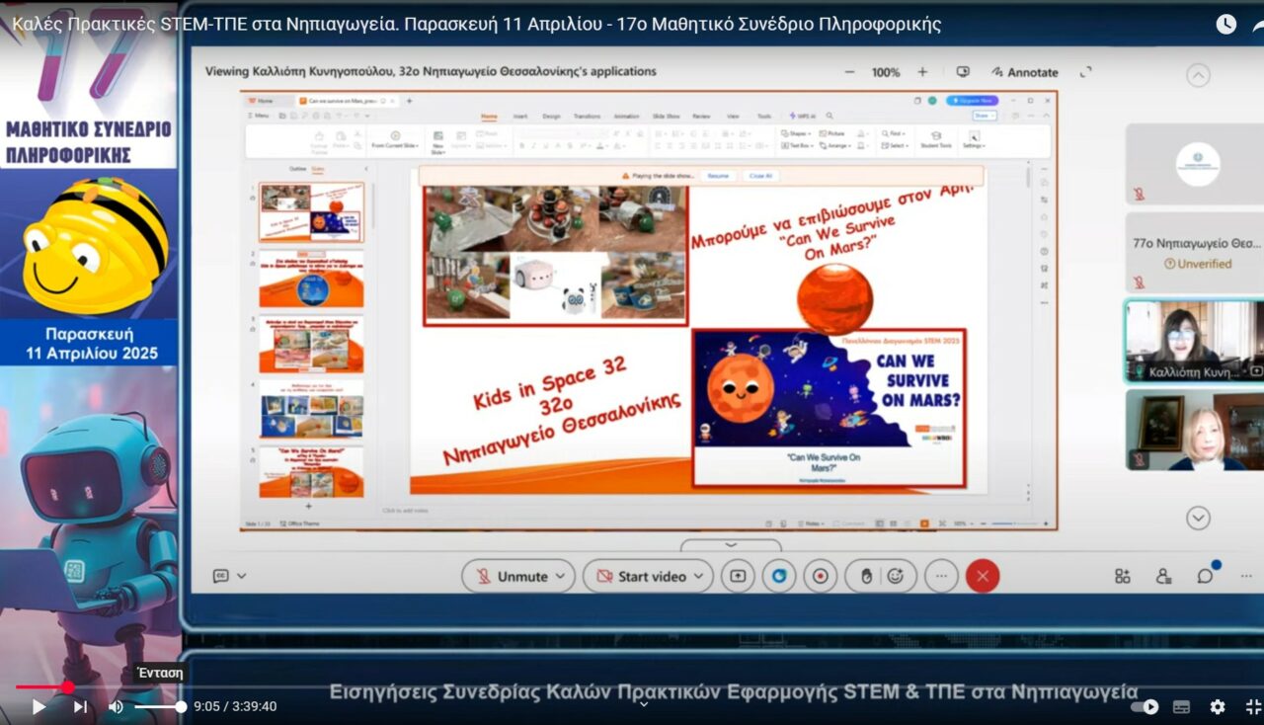Image resolution: width=1264 pixels, height=725 pixels.
Task: Select slide 4 thumbnail in panel
Action: click(x=312, y=410)
